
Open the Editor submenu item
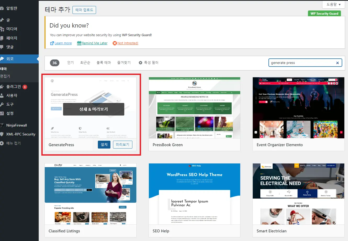pos(5,76)
